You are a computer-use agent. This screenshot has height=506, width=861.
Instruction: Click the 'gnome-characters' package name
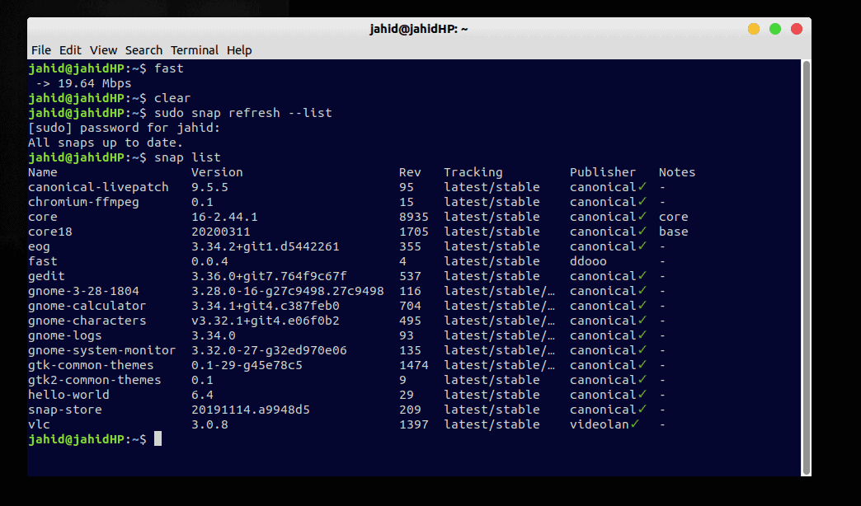point(87,321)
